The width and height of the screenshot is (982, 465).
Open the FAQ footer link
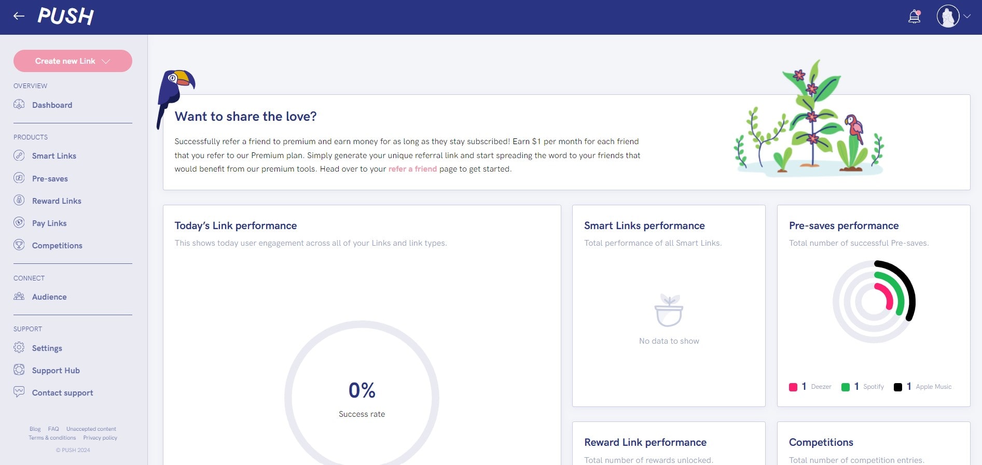point(53,429)
